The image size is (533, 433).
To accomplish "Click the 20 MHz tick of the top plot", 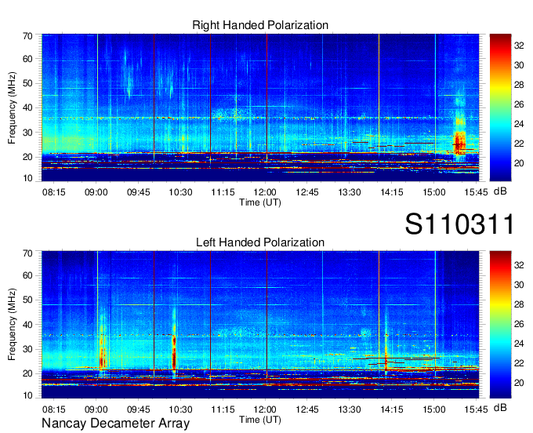I will point(28,157).
